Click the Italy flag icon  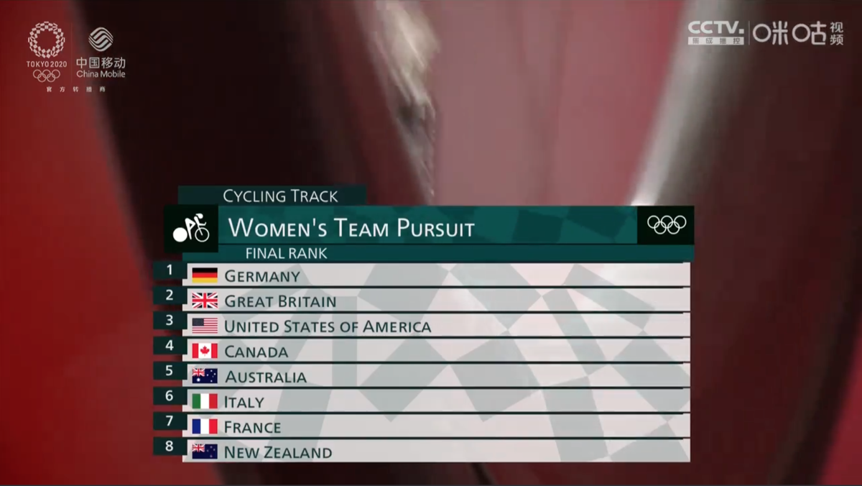point(205,401)
